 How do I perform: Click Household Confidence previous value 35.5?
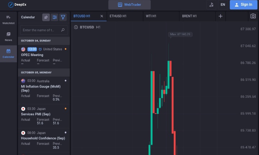(x=56, y=147)
